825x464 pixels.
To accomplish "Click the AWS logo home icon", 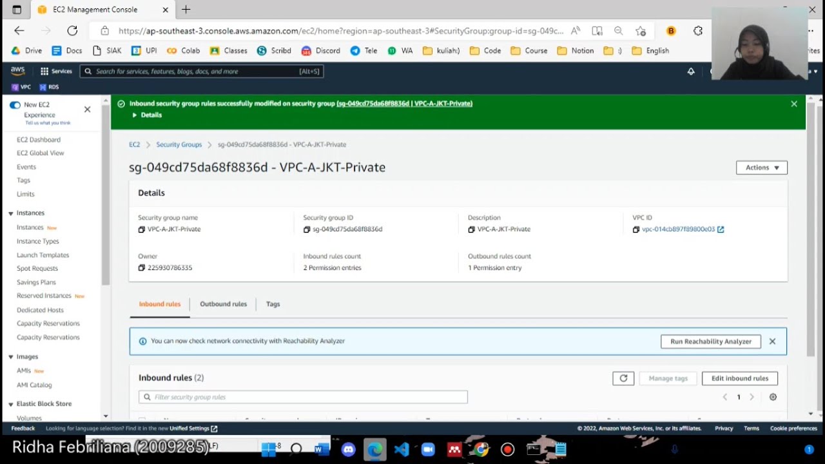I will coord(18,71).
